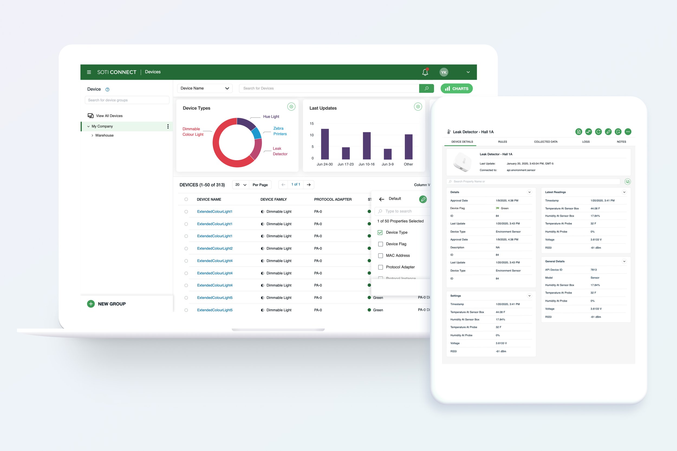The width and height of the screenshot is (677, 451).
Task: Click the hamburger menu icon
Action: tap(89, 72)
